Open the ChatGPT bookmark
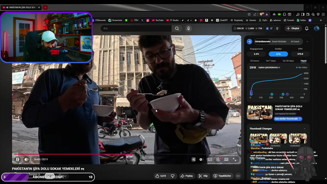This screenshot has height=184, width=327. tap(222, 20)
